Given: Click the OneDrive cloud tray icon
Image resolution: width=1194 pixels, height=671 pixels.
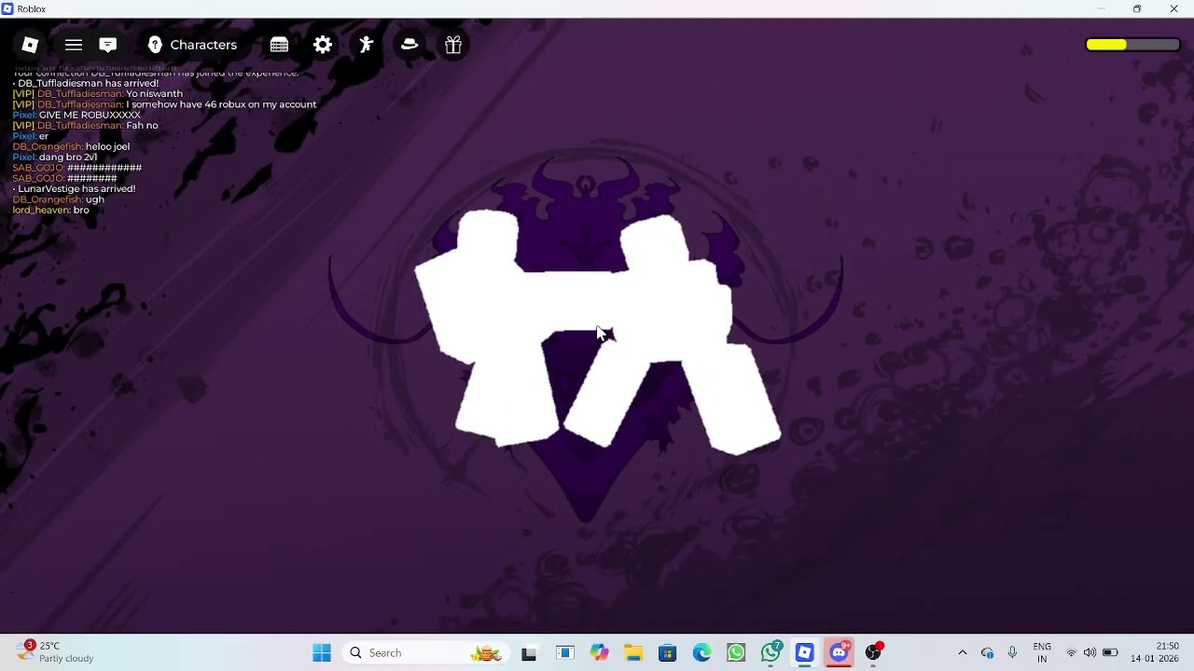Looking at the screenshot, I should click(x=987, y=652).
